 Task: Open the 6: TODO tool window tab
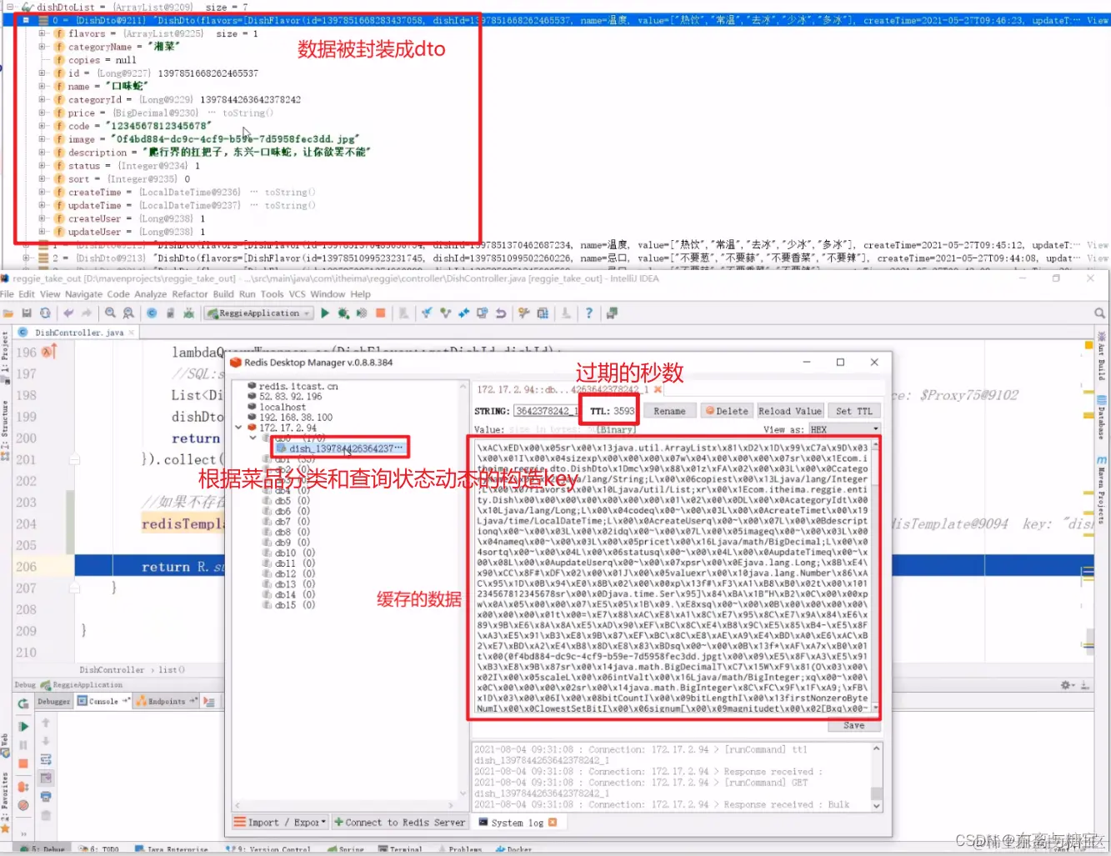point(99,850)
